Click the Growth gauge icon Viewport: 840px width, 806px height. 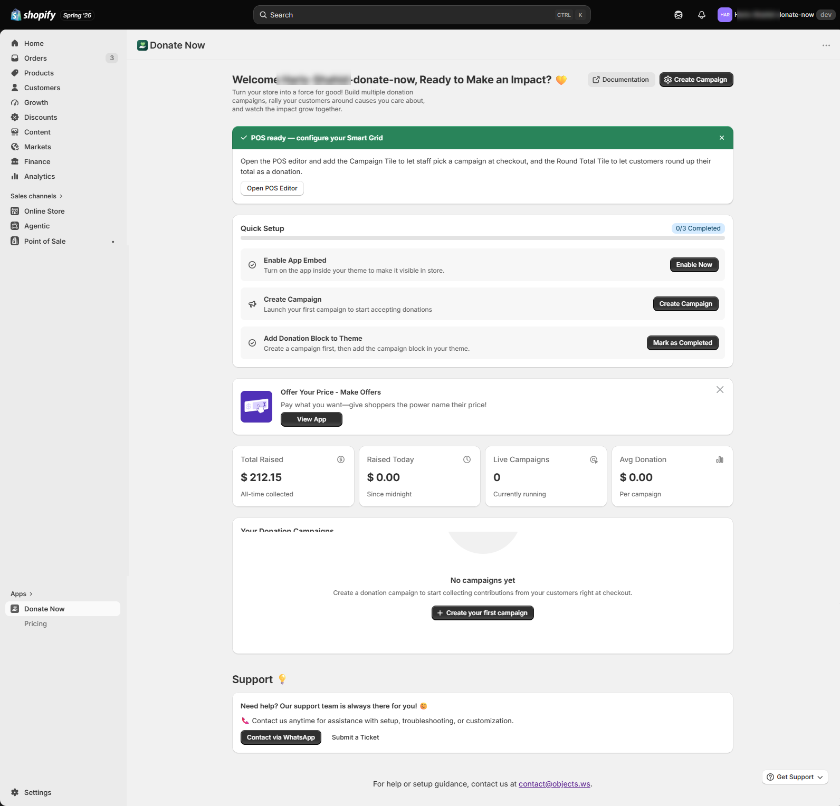(15, 102)
